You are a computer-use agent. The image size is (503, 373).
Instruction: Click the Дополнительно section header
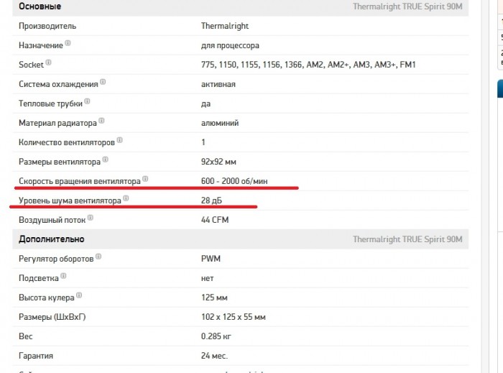[x=51, y=239]
